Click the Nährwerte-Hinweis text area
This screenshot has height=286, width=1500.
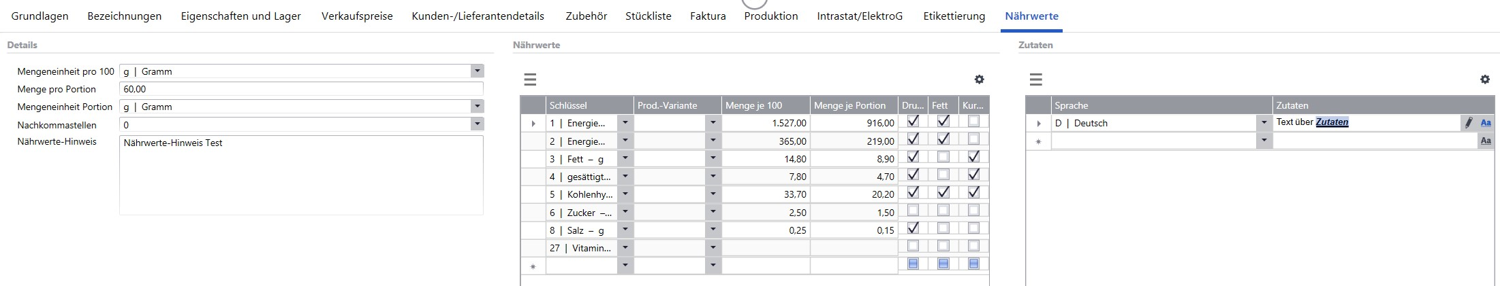pyautogui.click(x=300, y=175)
